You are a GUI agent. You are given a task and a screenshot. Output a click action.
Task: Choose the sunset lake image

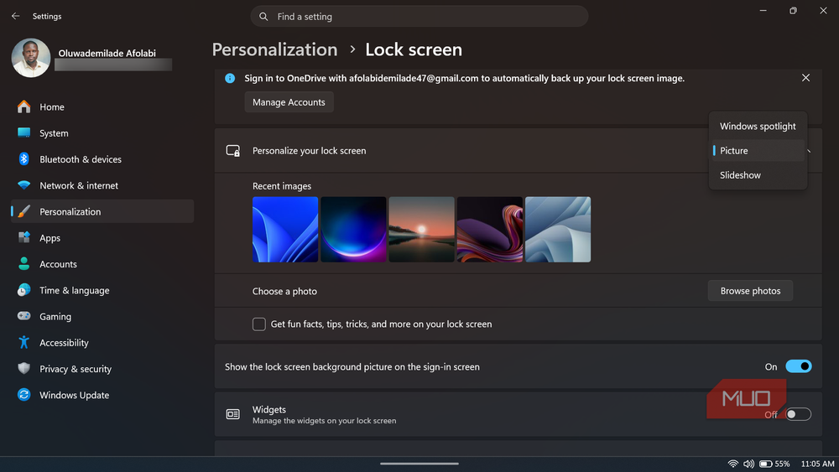click(422, 230)
